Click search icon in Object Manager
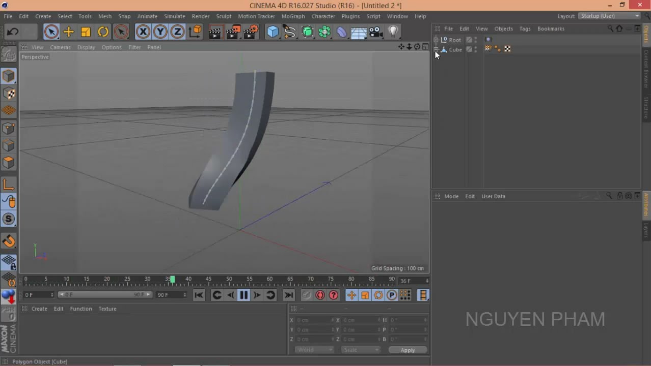The image size is (651, 366). pos(610,28)
